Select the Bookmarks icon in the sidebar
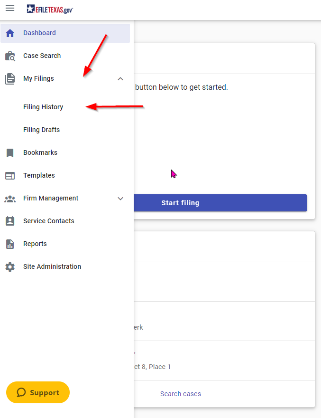 [10, 152]
